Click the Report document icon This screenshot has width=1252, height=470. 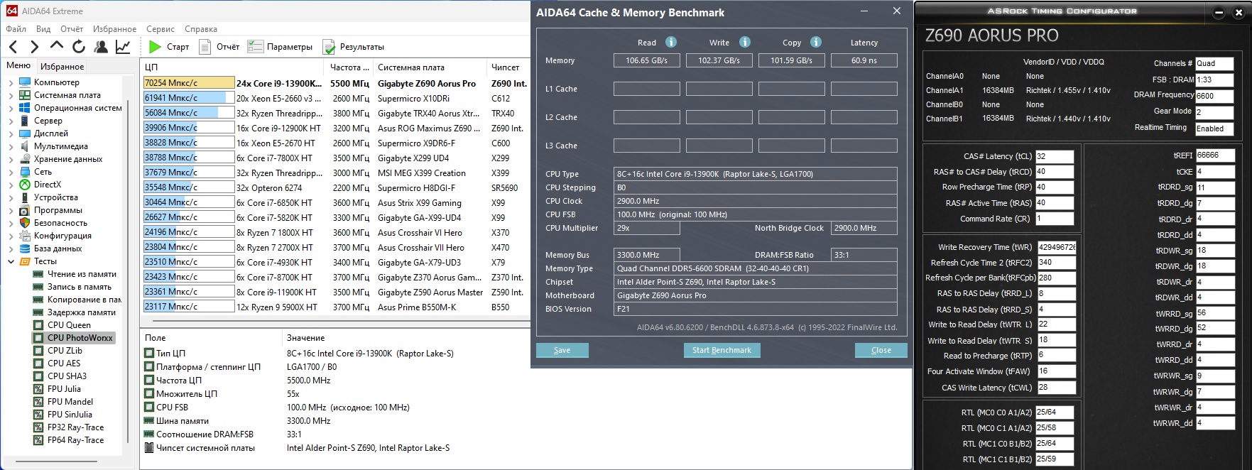(x=205, y=47)
